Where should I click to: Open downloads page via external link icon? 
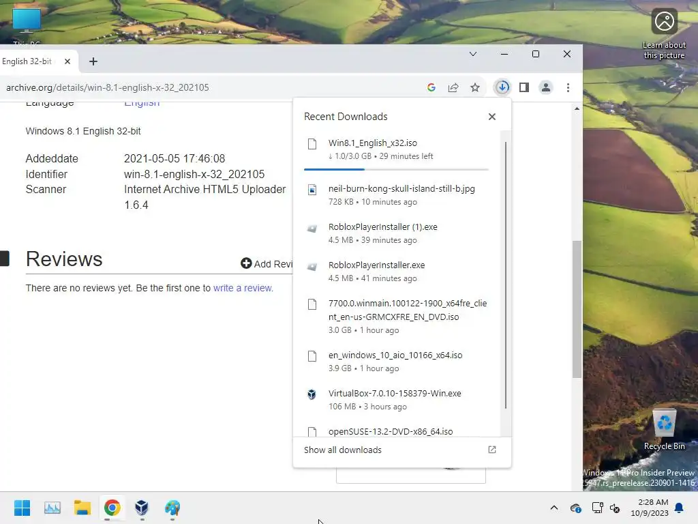pos(492,450)
